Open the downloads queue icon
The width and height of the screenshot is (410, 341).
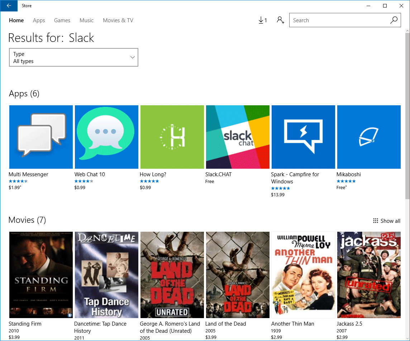coord(263,20)
